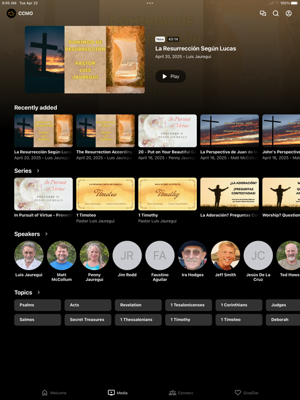Choose the 1 Tesalonicenses topic
This screenshot has width=300, height=400.
[x=189, y=305]
